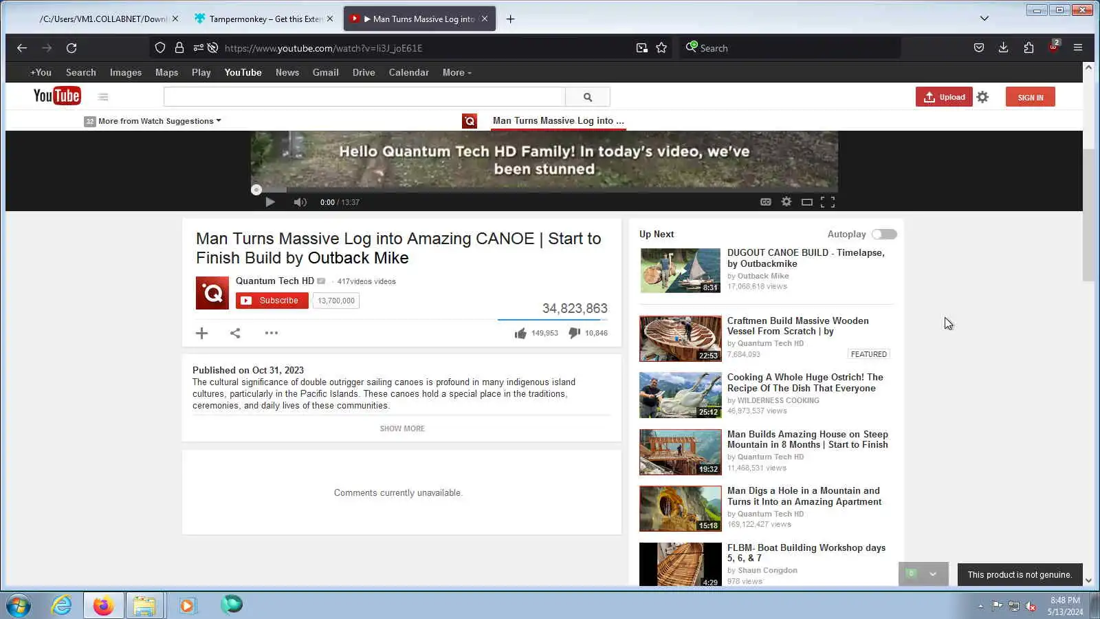This screenshot has width=1100, height=619.
Task: Open Drive in the Google bar
Action: [x=364, y=73]
